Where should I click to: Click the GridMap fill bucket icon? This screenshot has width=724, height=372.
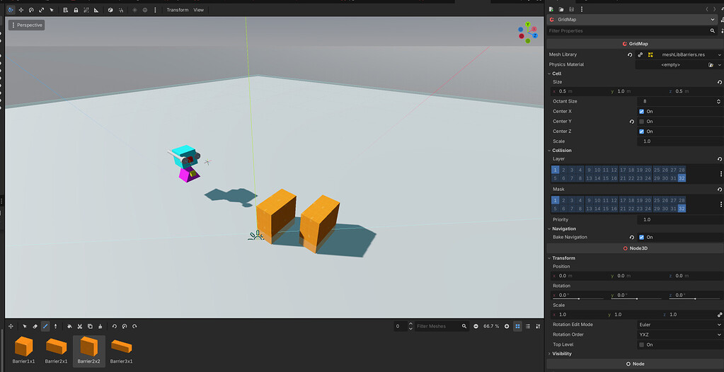(x=69, y=326)
